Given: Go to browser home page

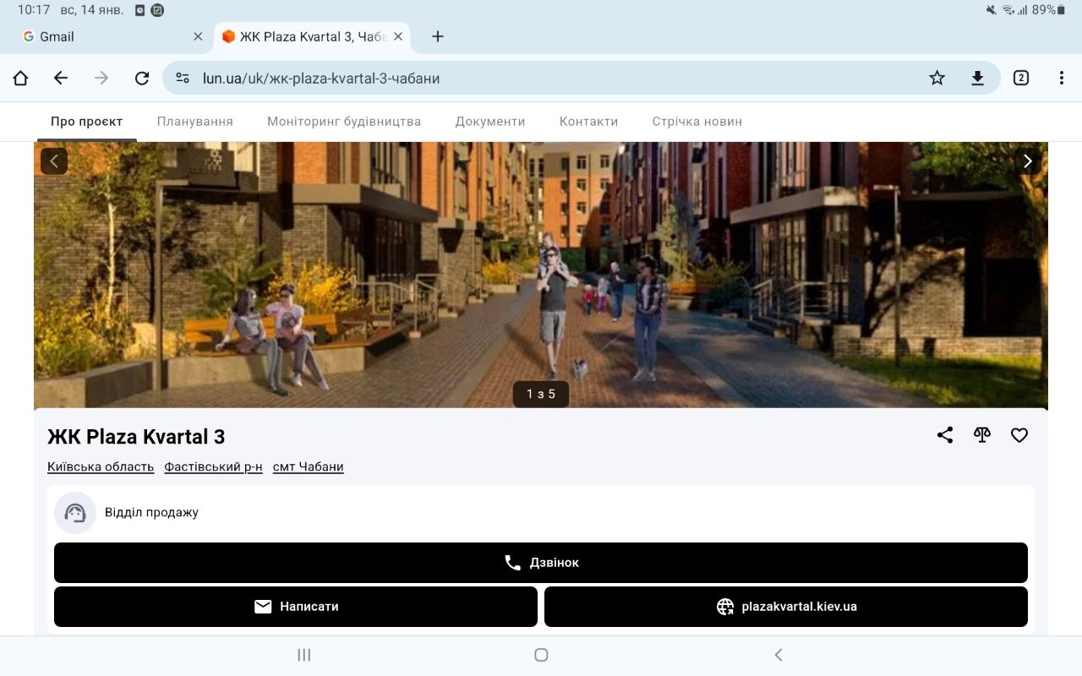Looking at the screenshot, I should coord(20,78).
